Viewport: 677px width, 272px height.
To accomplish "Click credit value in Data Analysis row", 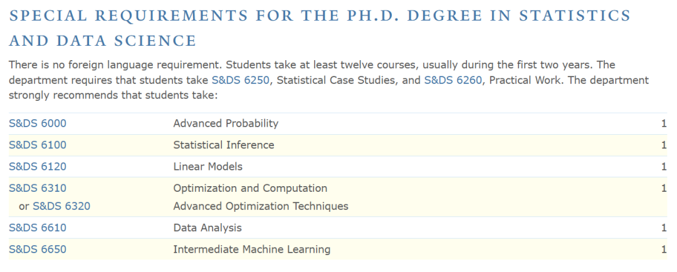I will 664,228.
